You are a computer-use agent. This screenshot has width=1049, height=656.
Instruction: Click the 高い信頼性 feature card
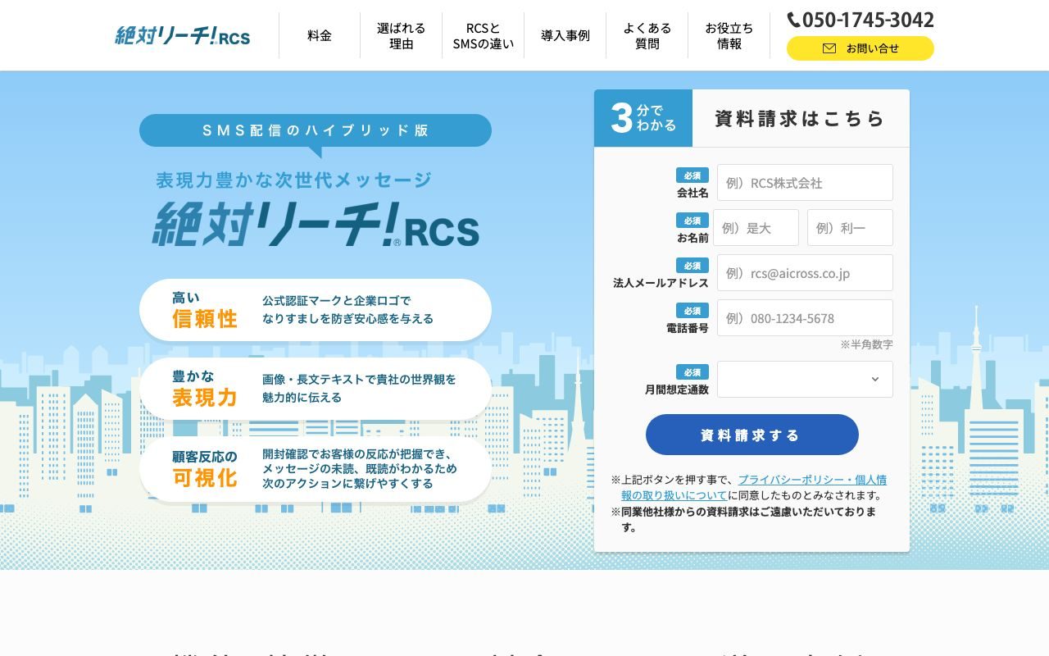coord(316,310)
